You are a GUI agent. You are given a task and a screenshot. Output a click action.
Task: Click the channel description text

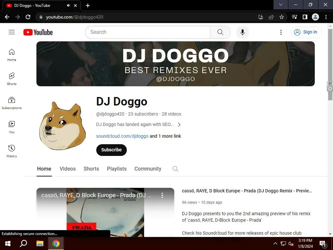coord(135,124)
